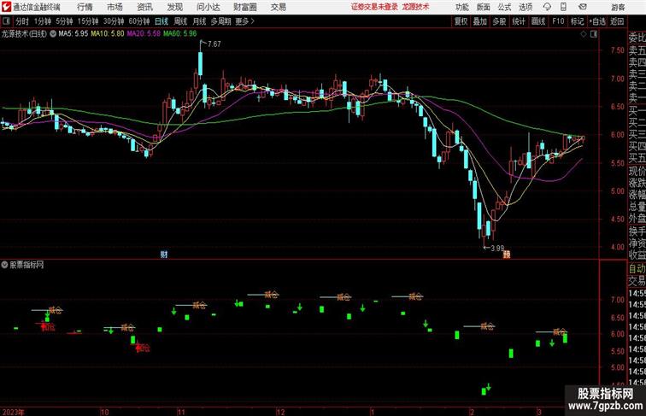This screenshot has height=416, width=646.
Task: Click the MA10: 5.80 value
Action: pyautogui.click(x=108, y=34)
